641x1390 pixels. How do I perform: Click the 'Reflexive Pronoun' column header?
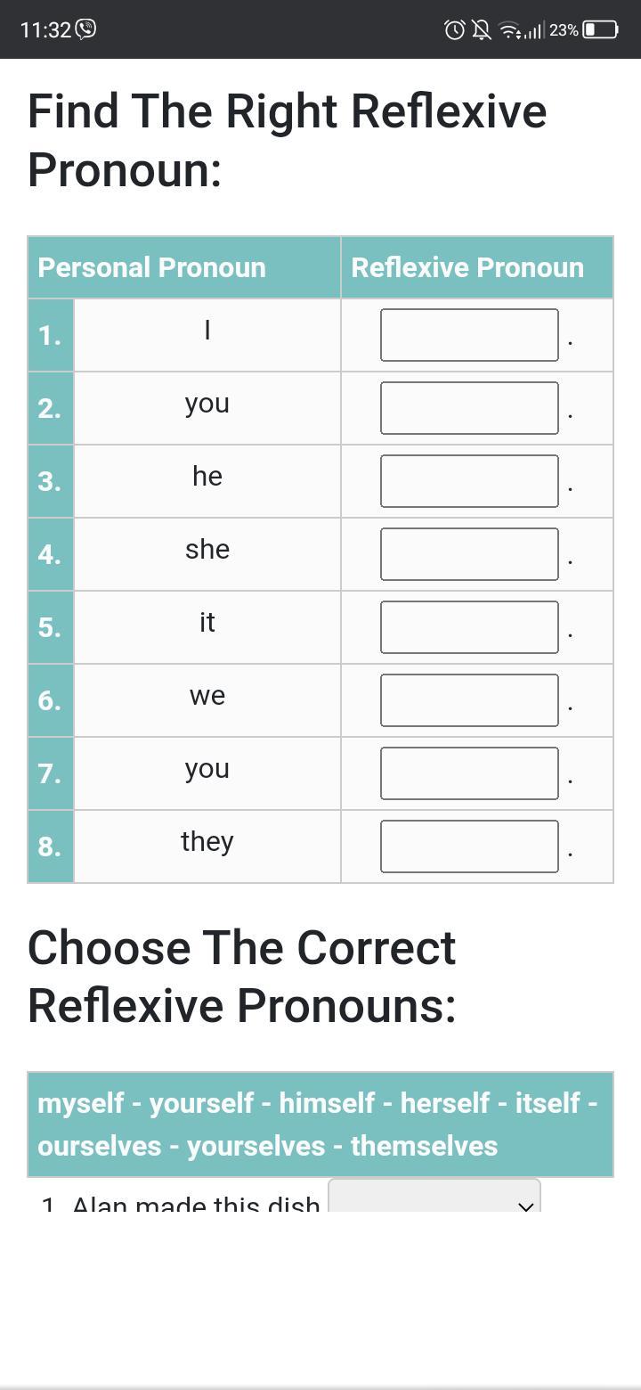tap(467, 267)
